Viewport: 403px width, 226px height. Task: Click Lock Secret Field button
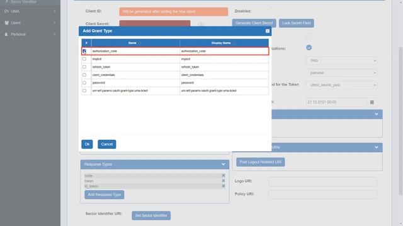(x=297, y=23)
